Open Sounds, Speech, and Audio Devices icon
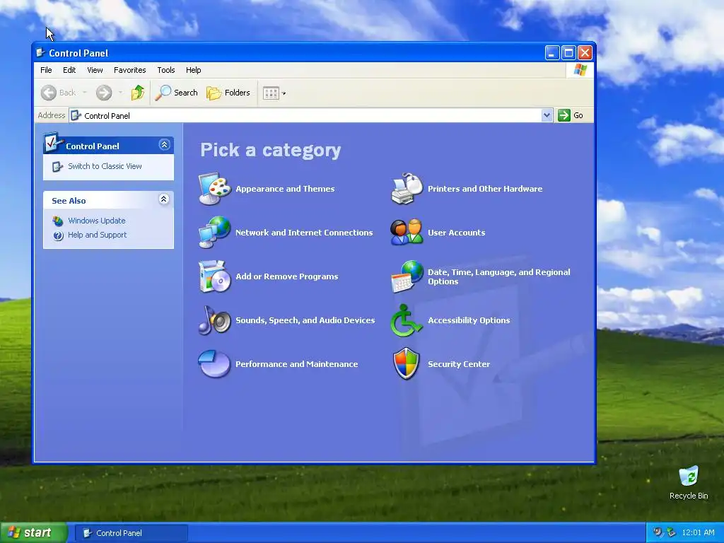 215,320
